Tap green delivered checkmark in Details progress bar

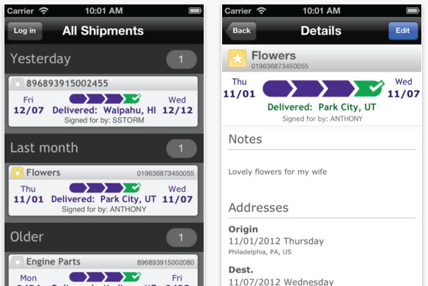pyautogui.click(x=370, y=88)
